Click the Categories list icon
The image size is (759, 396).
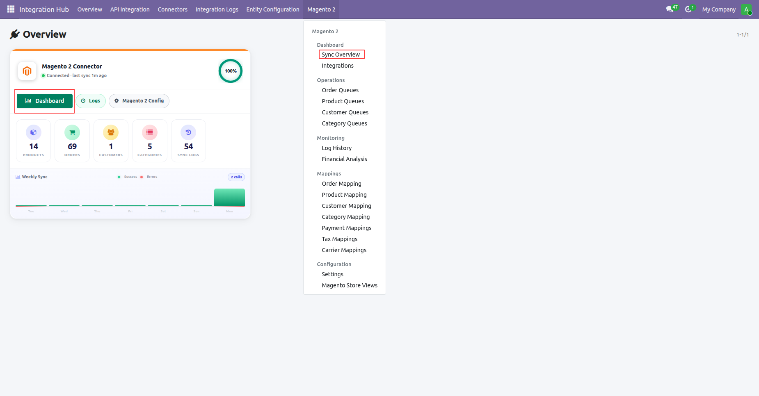(x=150, y=132)
